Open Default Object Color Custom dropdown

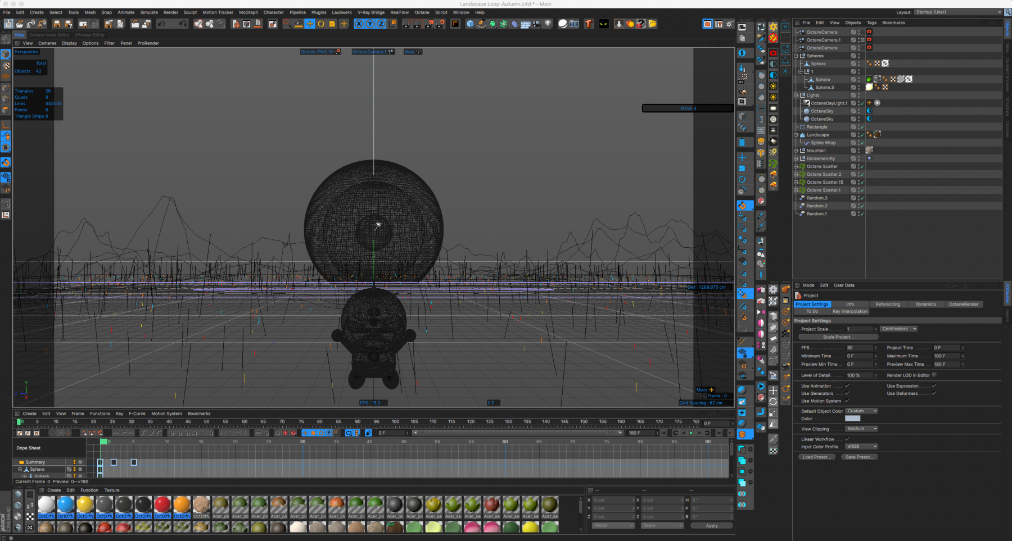[x=862, y=411]
